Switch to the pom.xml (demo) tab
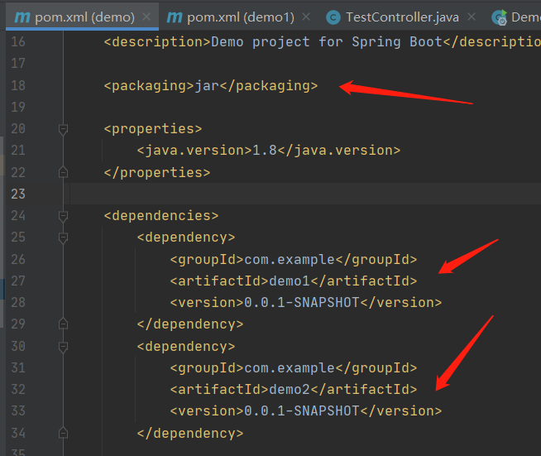This screenshot has width=541, height=456. click(x=82, y=17)
